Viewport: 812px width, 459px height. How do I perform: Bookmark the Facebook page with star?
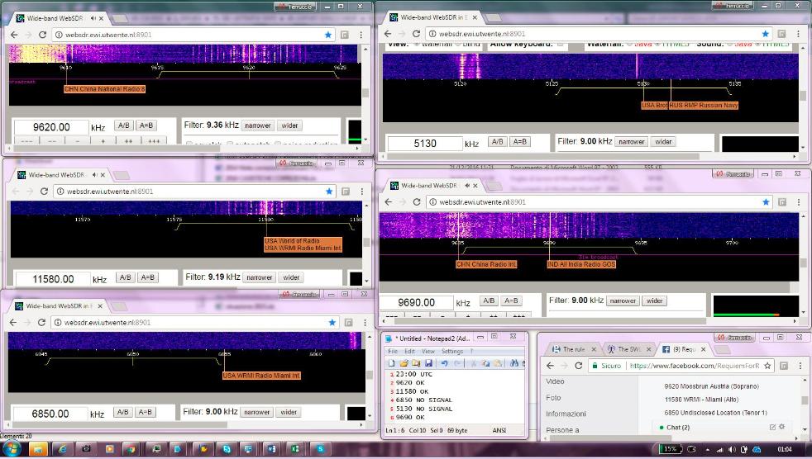767,366
